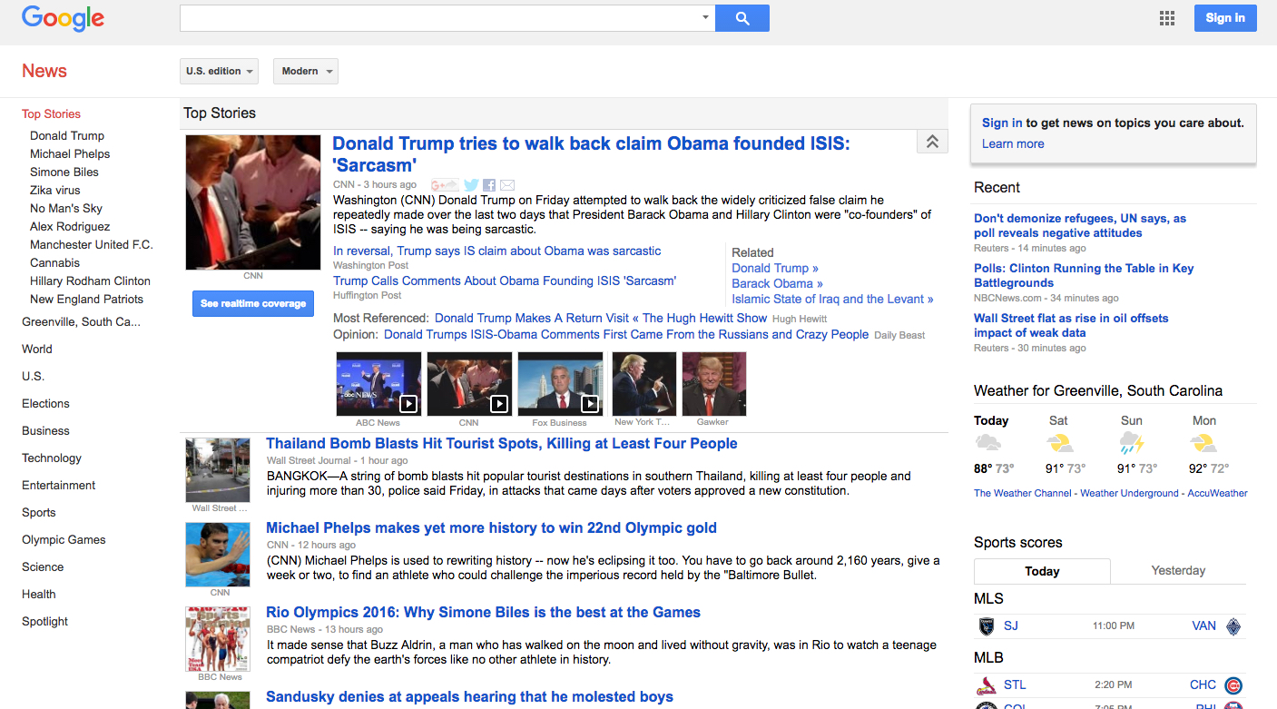Click The Weather Channel link

pos(1022,493)
